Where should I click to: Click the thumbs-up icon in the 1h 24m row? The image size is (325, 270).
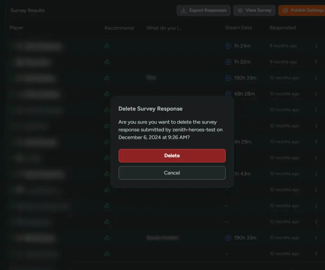(107, 46)
